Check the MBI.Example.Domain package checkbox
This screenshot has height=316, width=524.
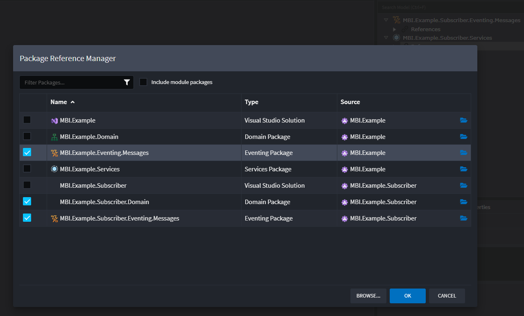point(27,136)
